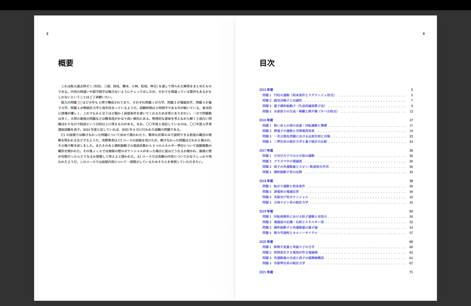Click page number 45 in contents
The image size is (471, 306).
click(411, 202)
